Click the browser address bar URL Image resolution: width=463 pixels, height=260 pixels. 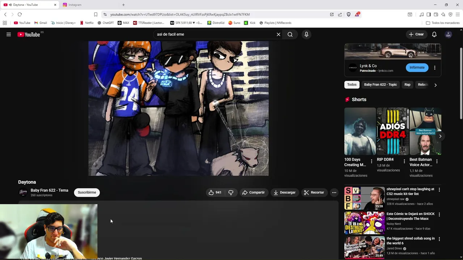(x=180, y=14)
